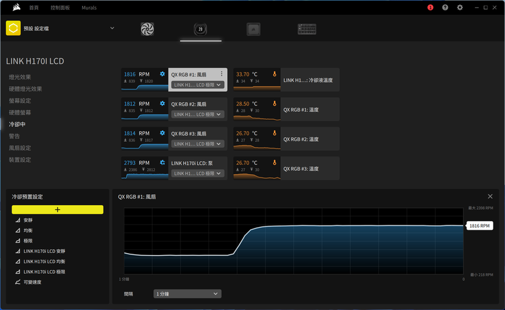Open 硬體螢幕 in the sidebar

click(20, 113)
